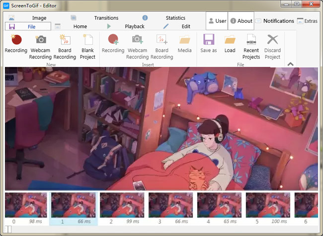Click the 98 ms frame delay

(x=35, y=222)
